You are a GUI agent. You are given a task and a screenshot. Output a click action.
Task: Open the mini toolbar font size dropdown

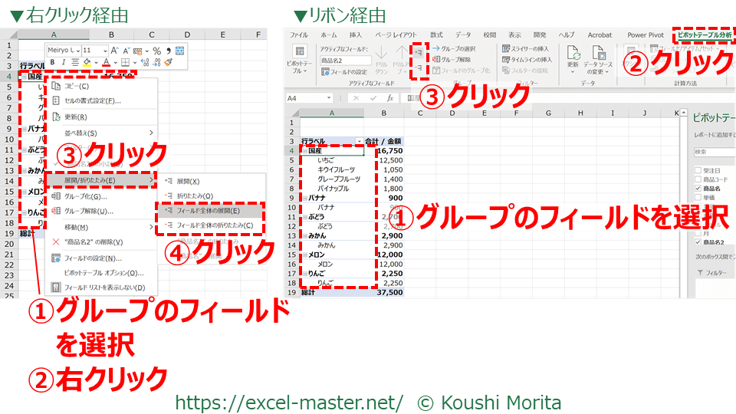(x=105, y=50)
